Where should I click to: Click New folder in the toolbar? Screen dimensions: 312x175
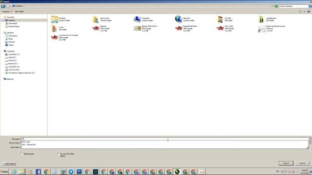[19, 12]
